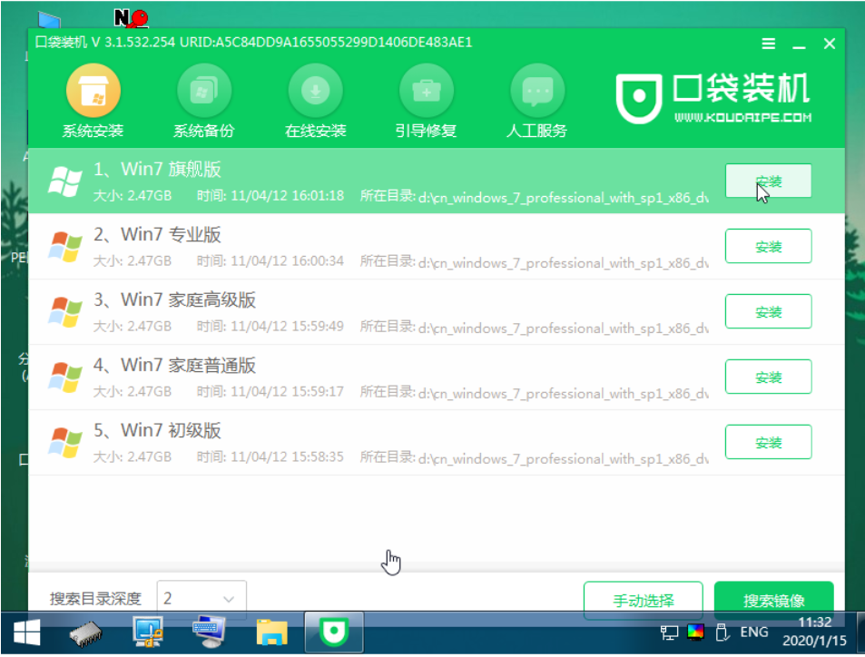Click Windows logo of Win7 专业版 row
Image resolution: width=865 pixels, height=657 pixels.
coord(65,246)
